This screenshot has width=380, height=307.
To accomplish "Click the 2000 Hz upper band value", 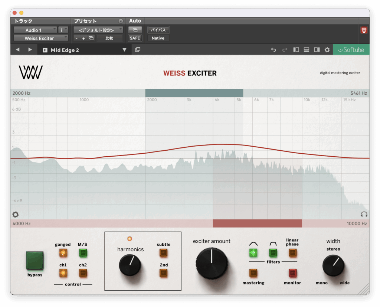I will (22, 93).
